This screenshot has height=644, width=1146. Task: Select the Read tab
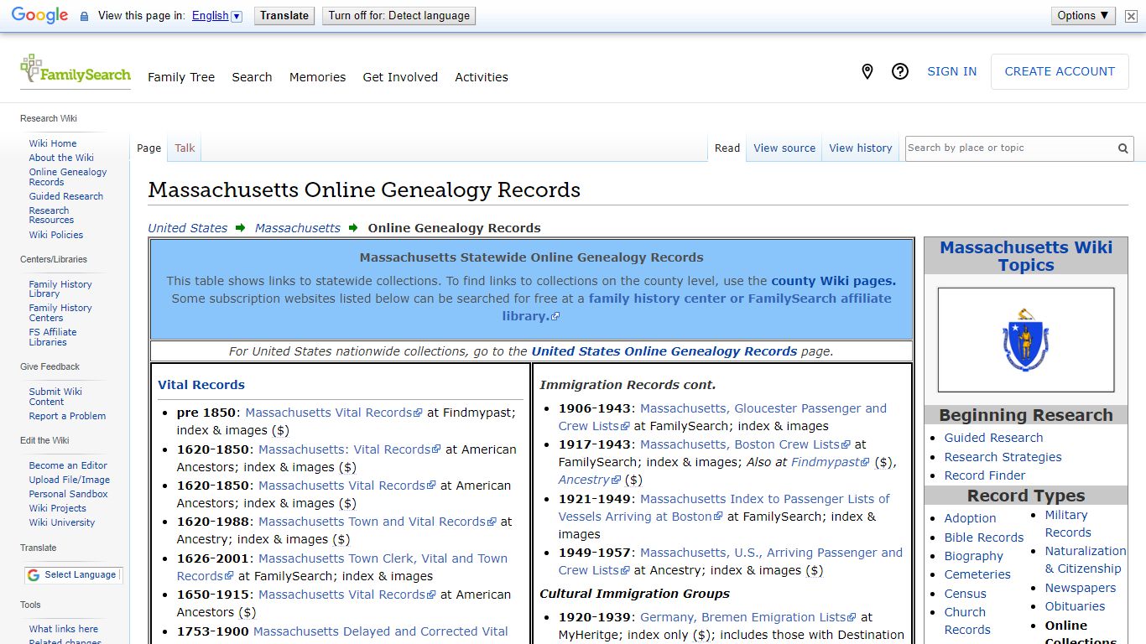point(727,148)
